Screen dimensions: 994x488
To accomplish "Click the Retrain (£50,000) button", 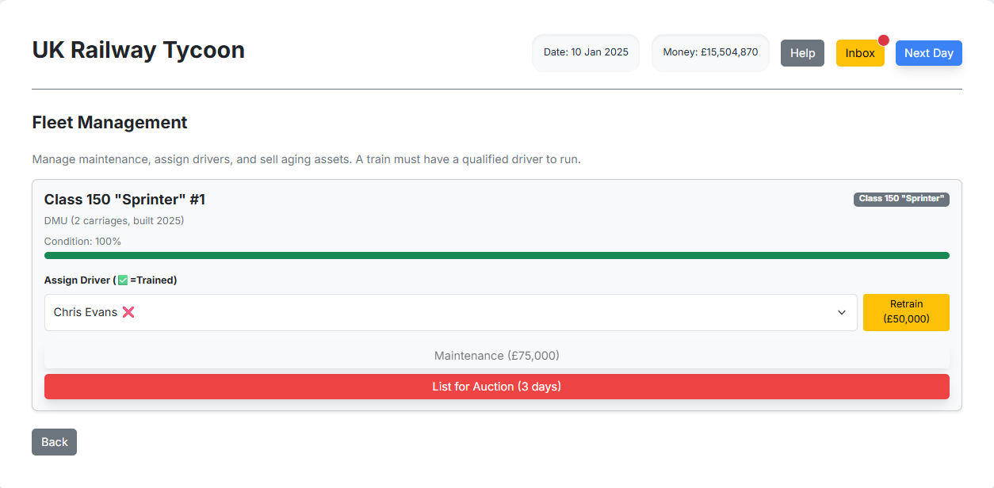I will pos(906,312).
